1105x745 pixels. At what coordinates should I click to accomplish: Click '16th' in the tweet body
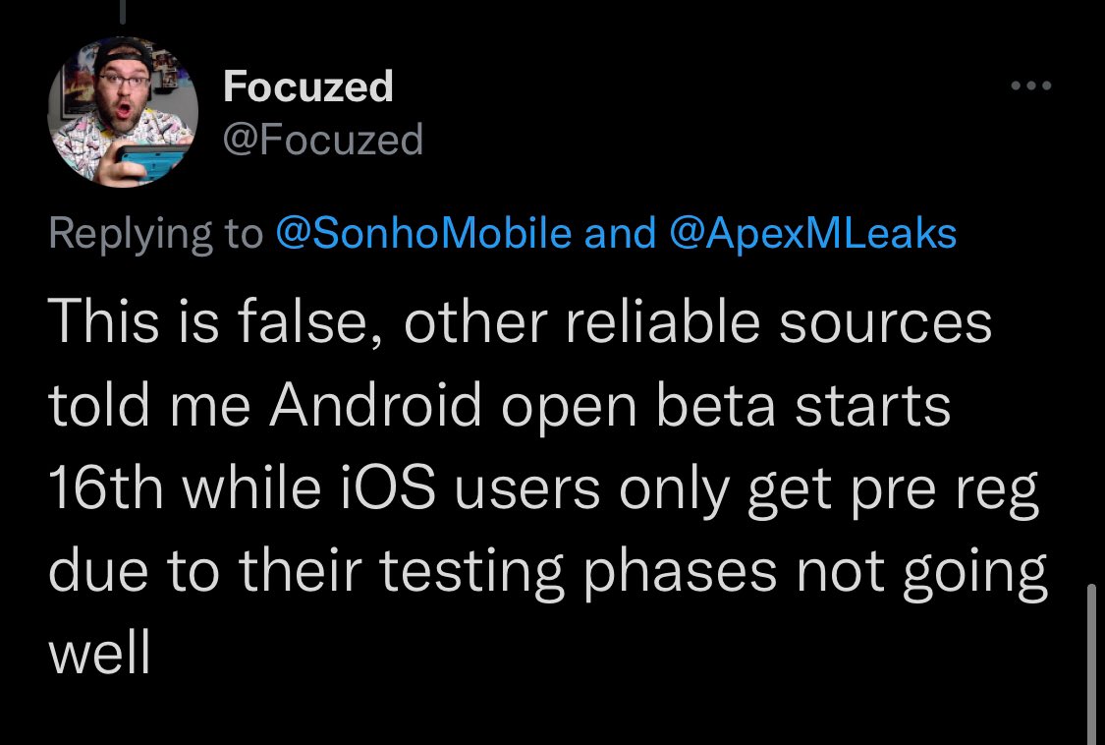(106, 488)
